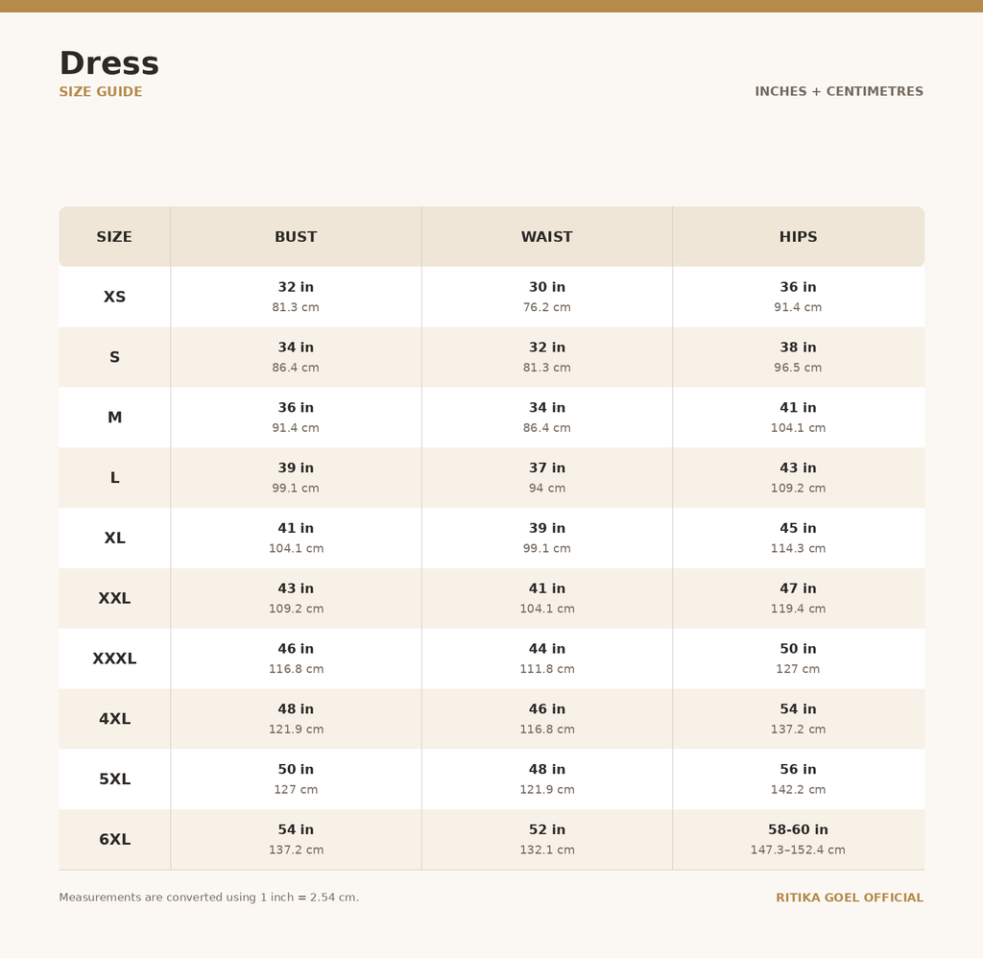Click the INCHES + CENTIMETRES label
Image resolution: width=983 pixels, height=958 pixels.
pyautogui.click(x=839, y=91)
